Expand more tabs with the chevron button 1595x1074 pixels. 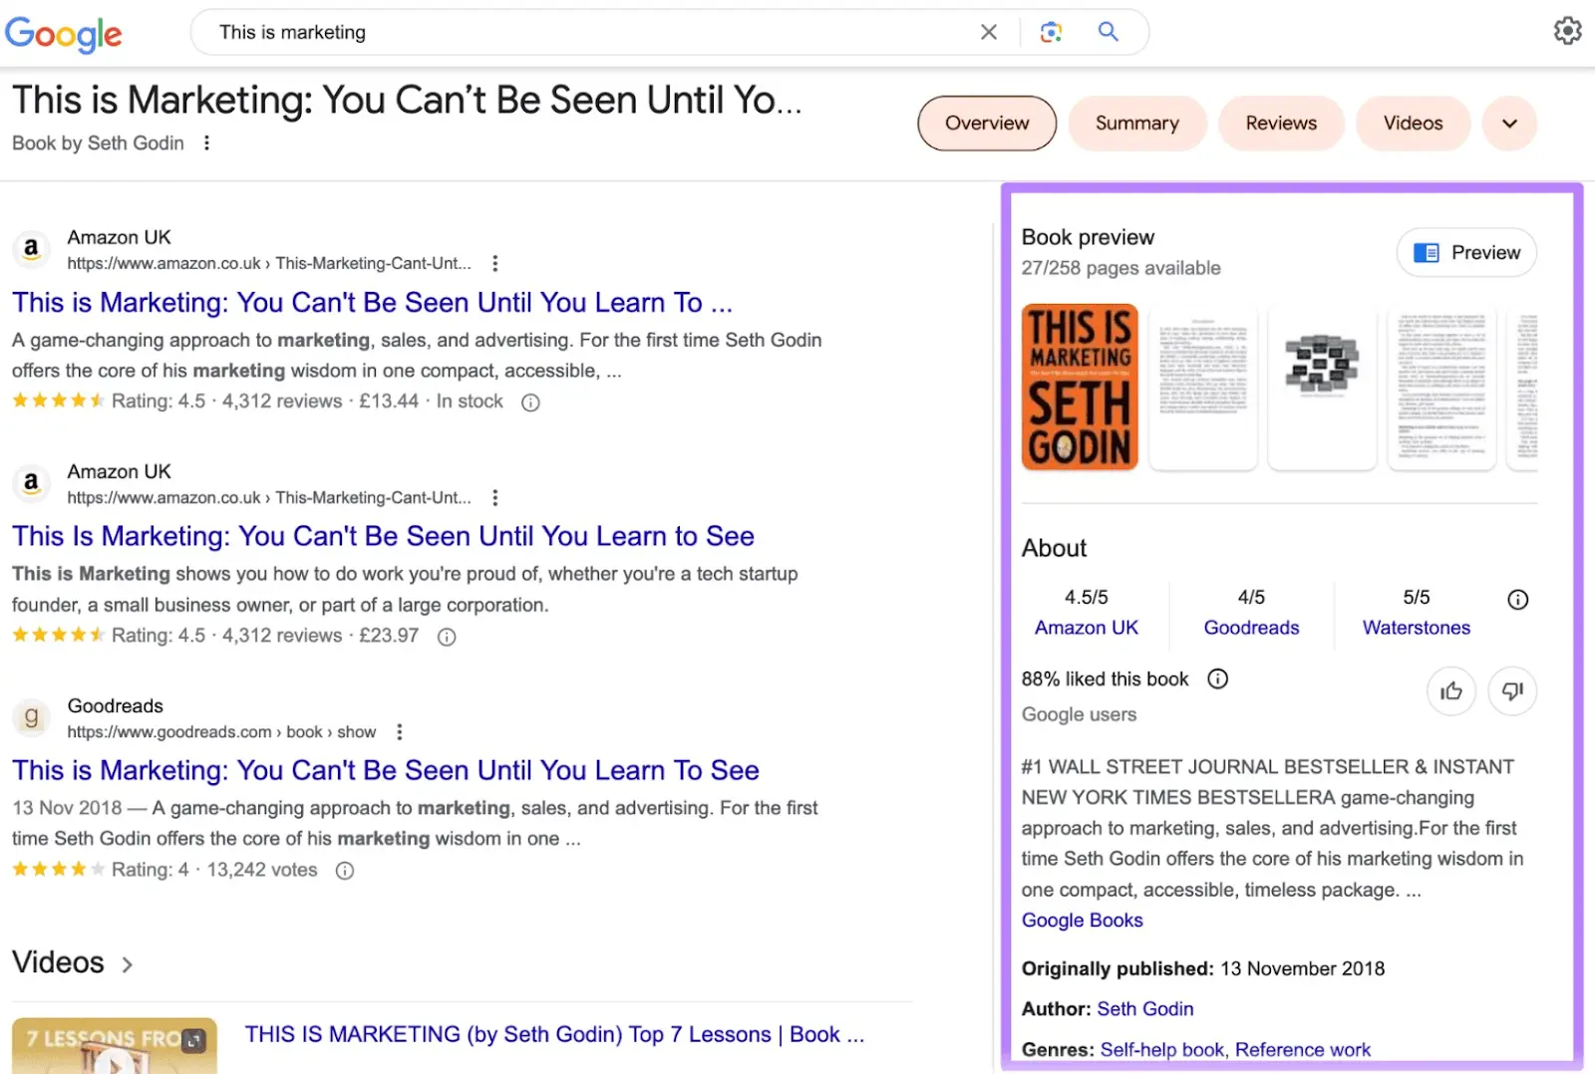coord(1509,124)
